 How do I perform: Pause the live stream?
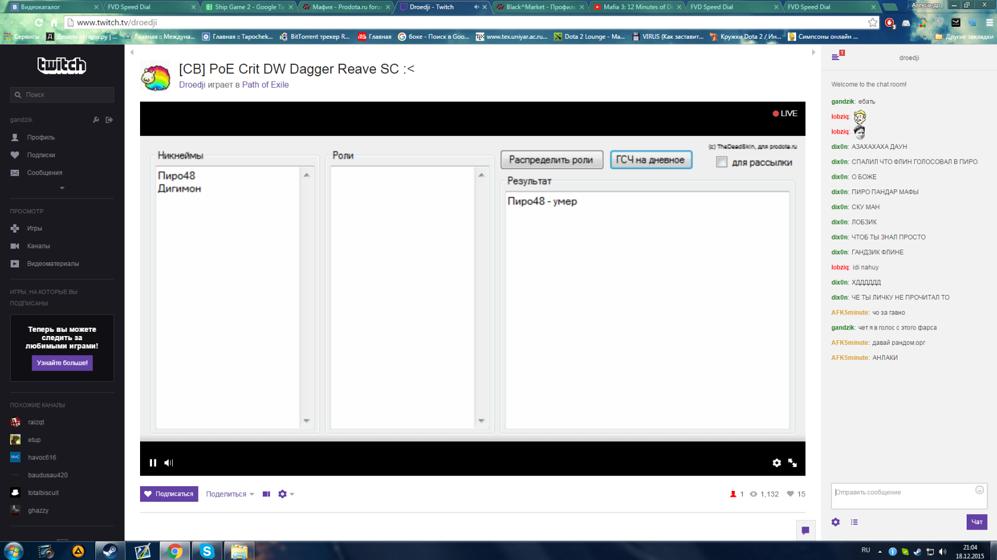pyautogui.click(x=153, y=462)
